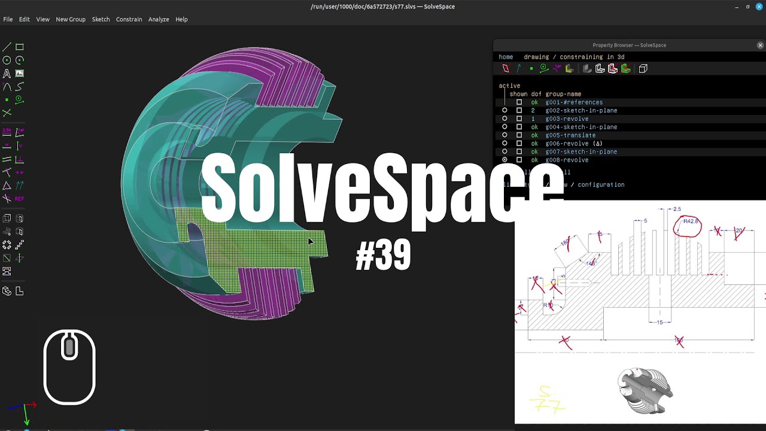Apply the symmetric constraint

(x=20, y=172)
